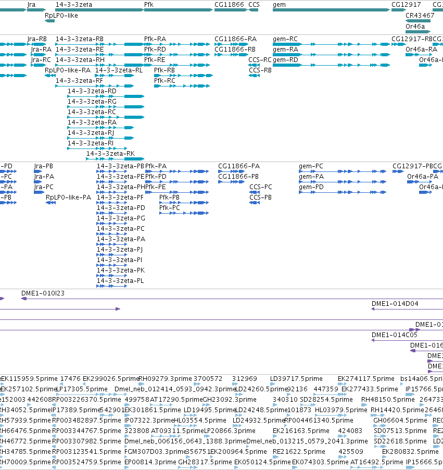
Task: Click protein Jra-PB label
Action: 43,166
